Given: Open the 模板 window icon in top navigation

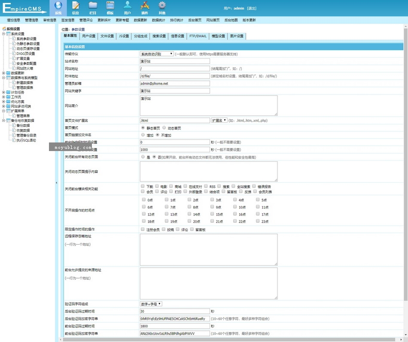Looking at the screenshot, I should [x=110, y=5].
